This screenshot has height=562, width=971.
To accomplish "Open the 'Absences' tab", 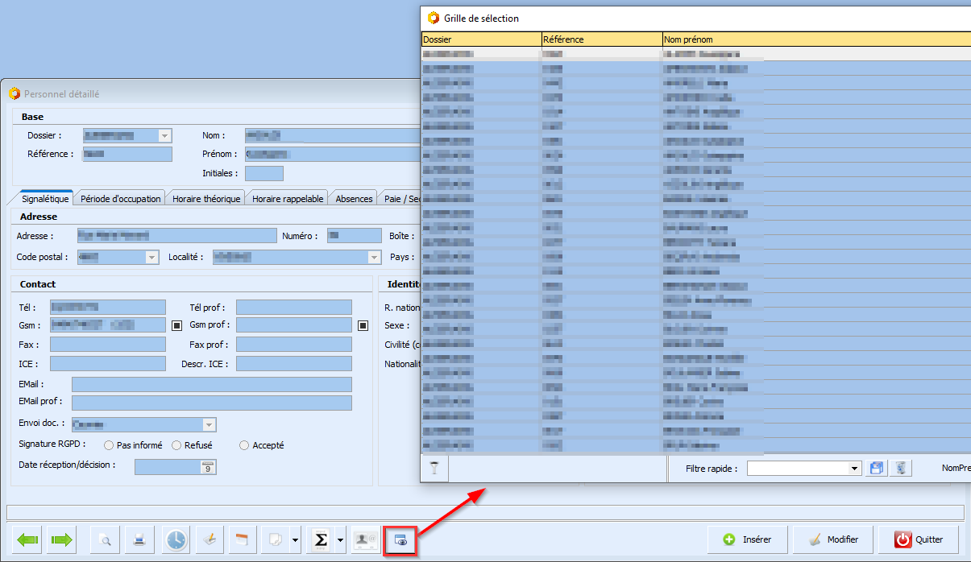I will click(354, 199).
